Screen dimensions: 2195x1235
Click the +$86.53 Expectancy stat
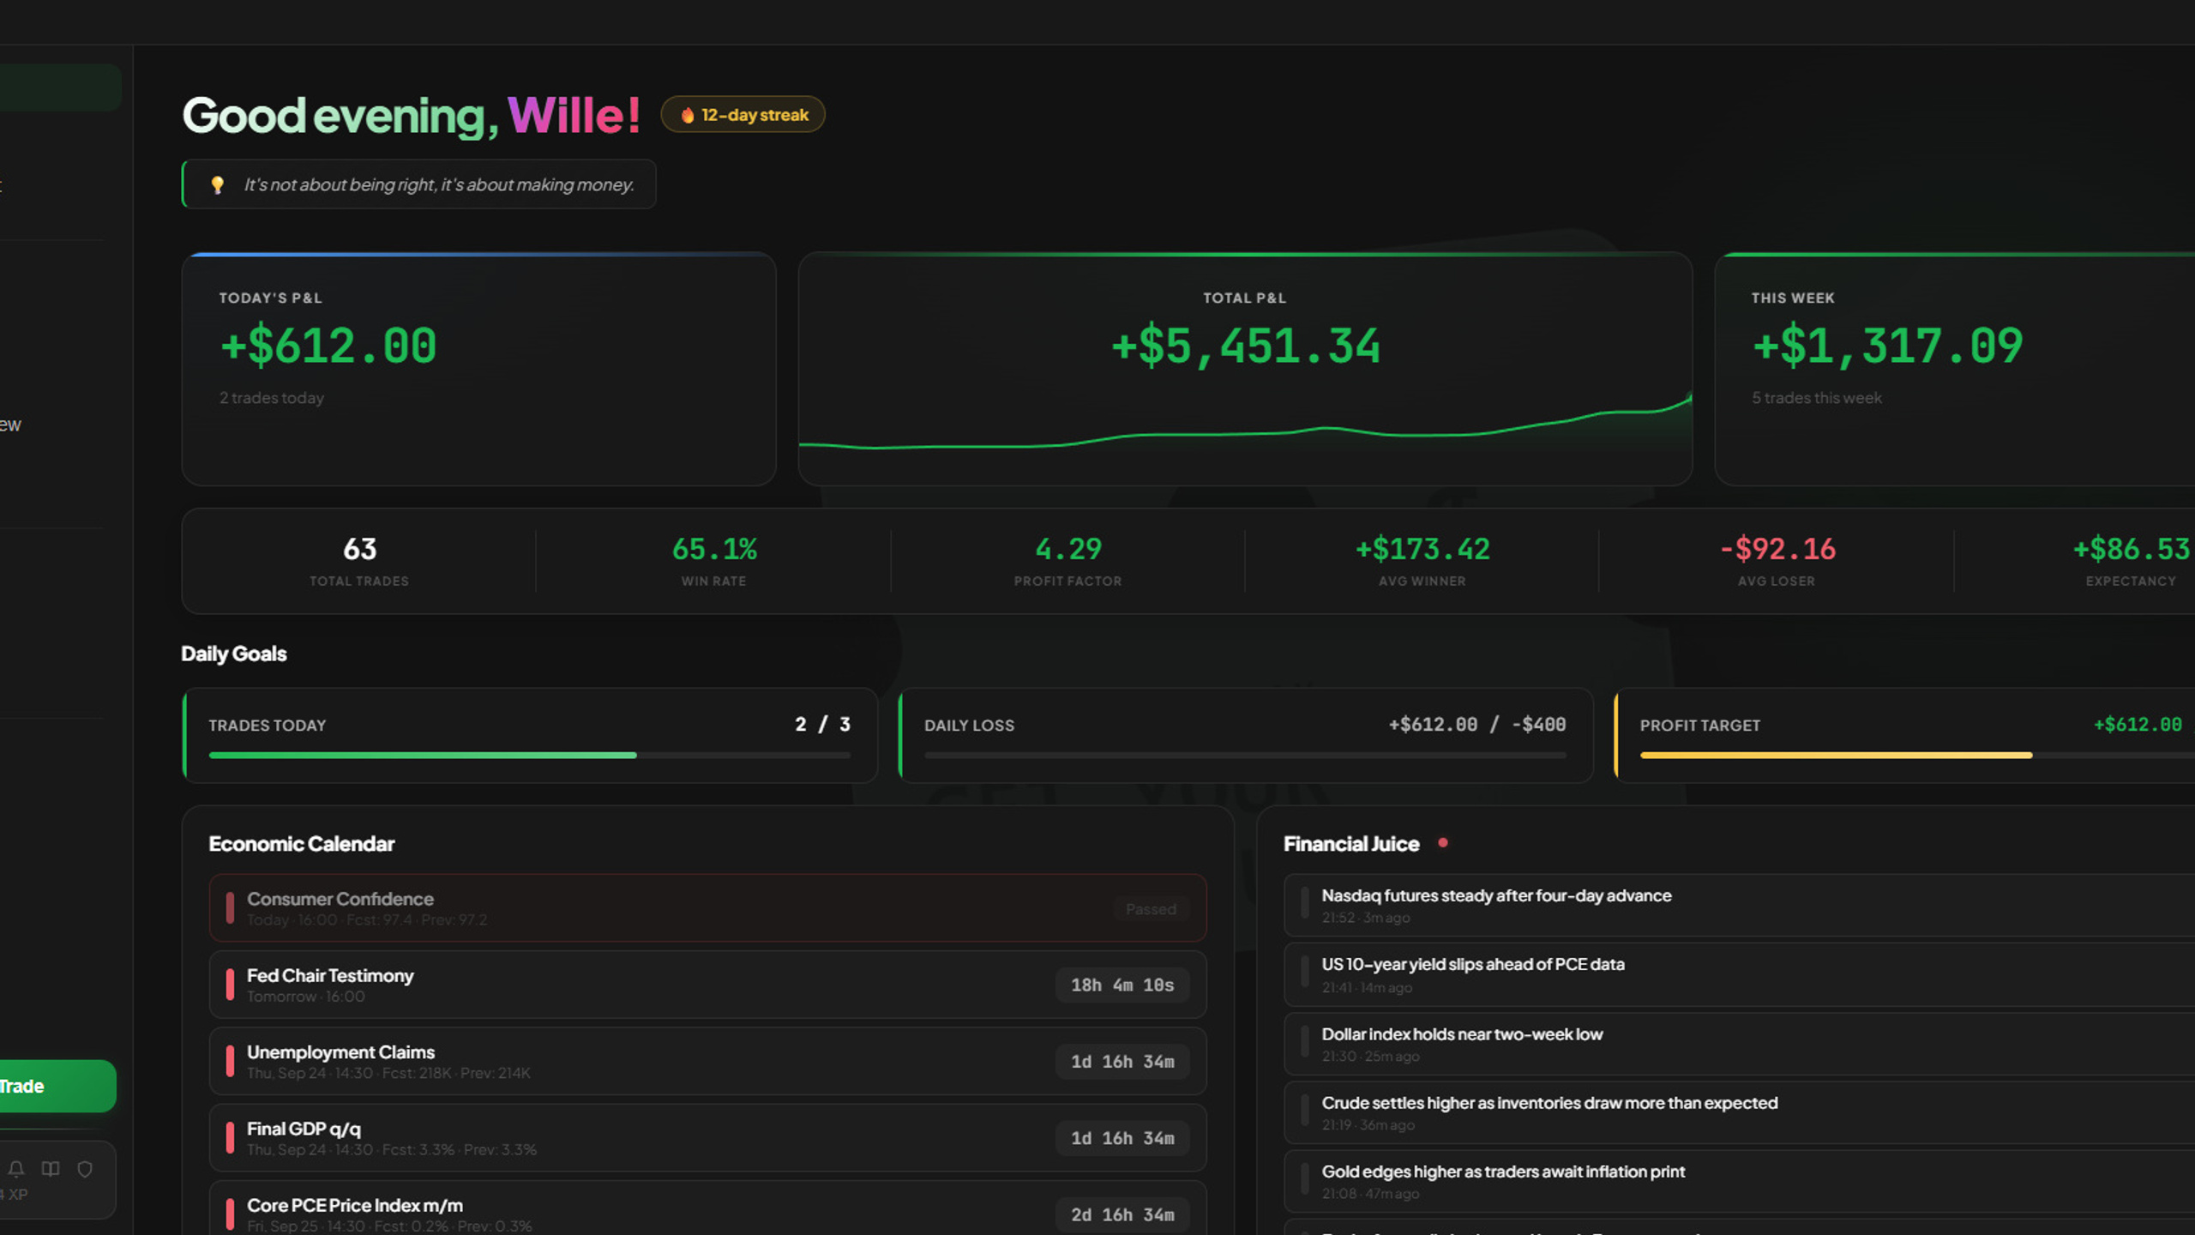(x=2132, y=561)
